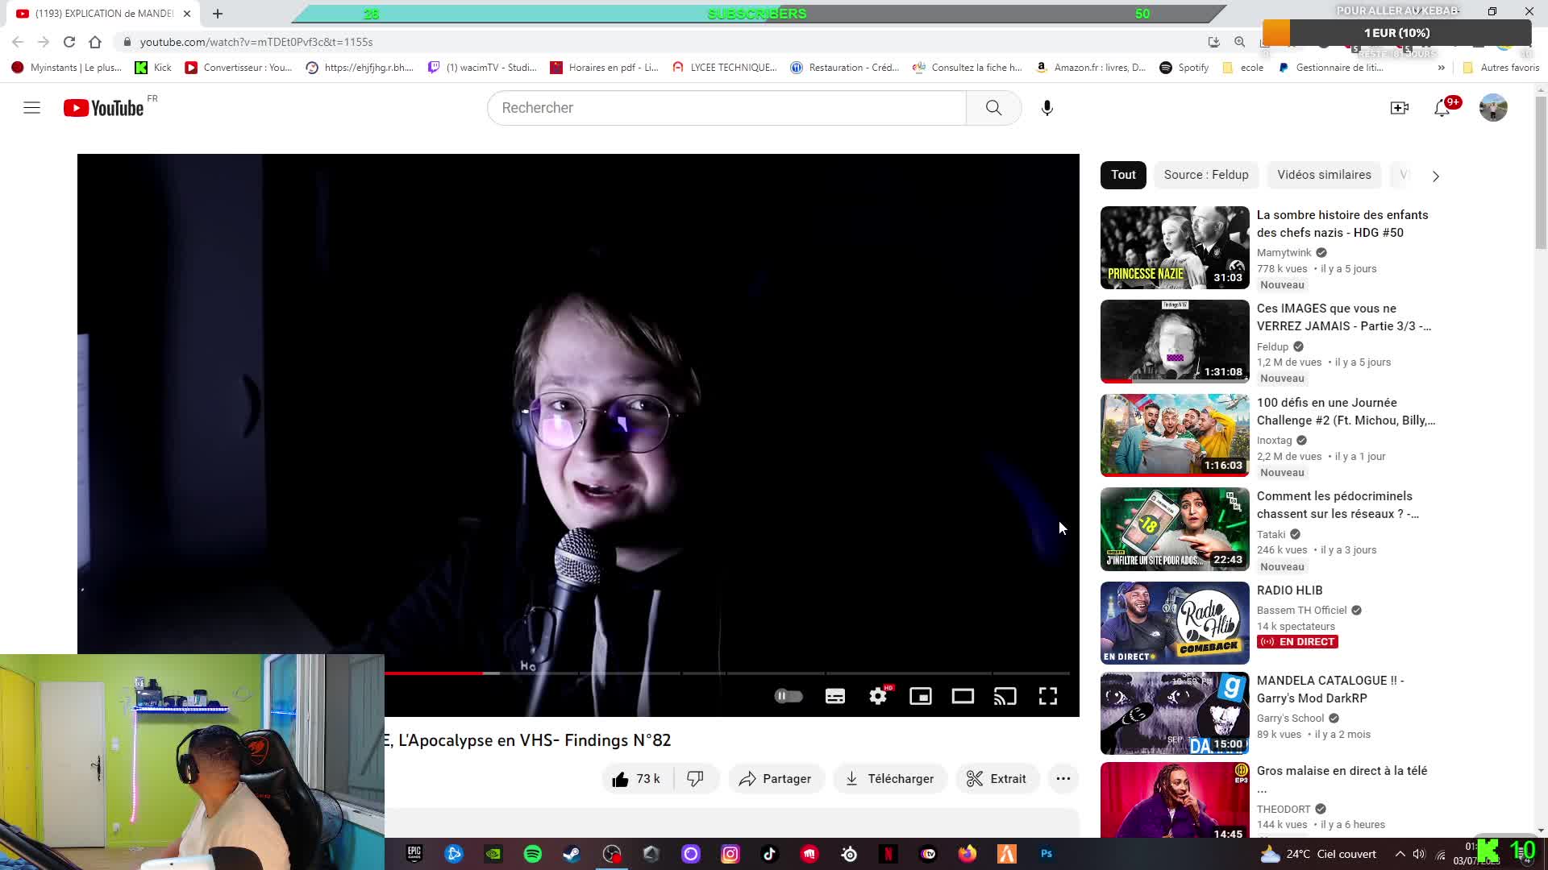Viewport: 1548px width, 870px height.
Task: Cast the video to a device
Action: (x=1005, y=696)
